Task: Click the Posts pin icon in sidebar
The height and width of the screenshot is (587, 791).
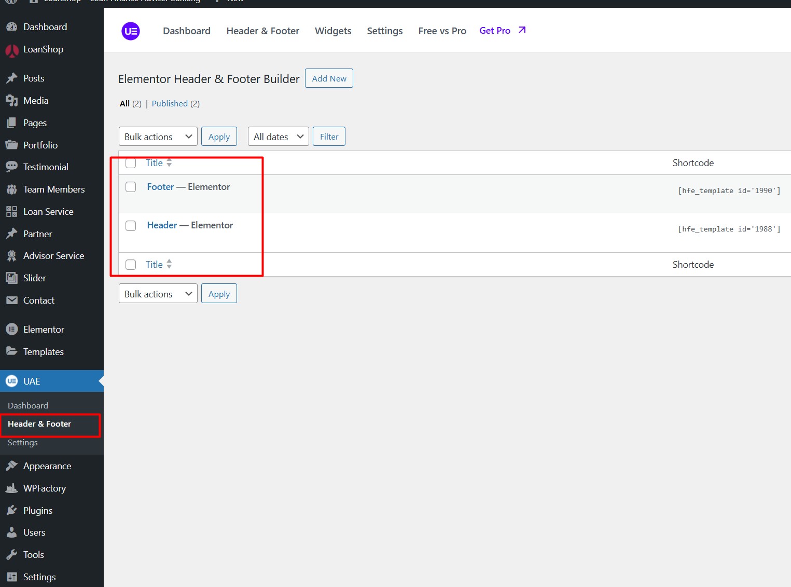Action: (x=11, y=78)
